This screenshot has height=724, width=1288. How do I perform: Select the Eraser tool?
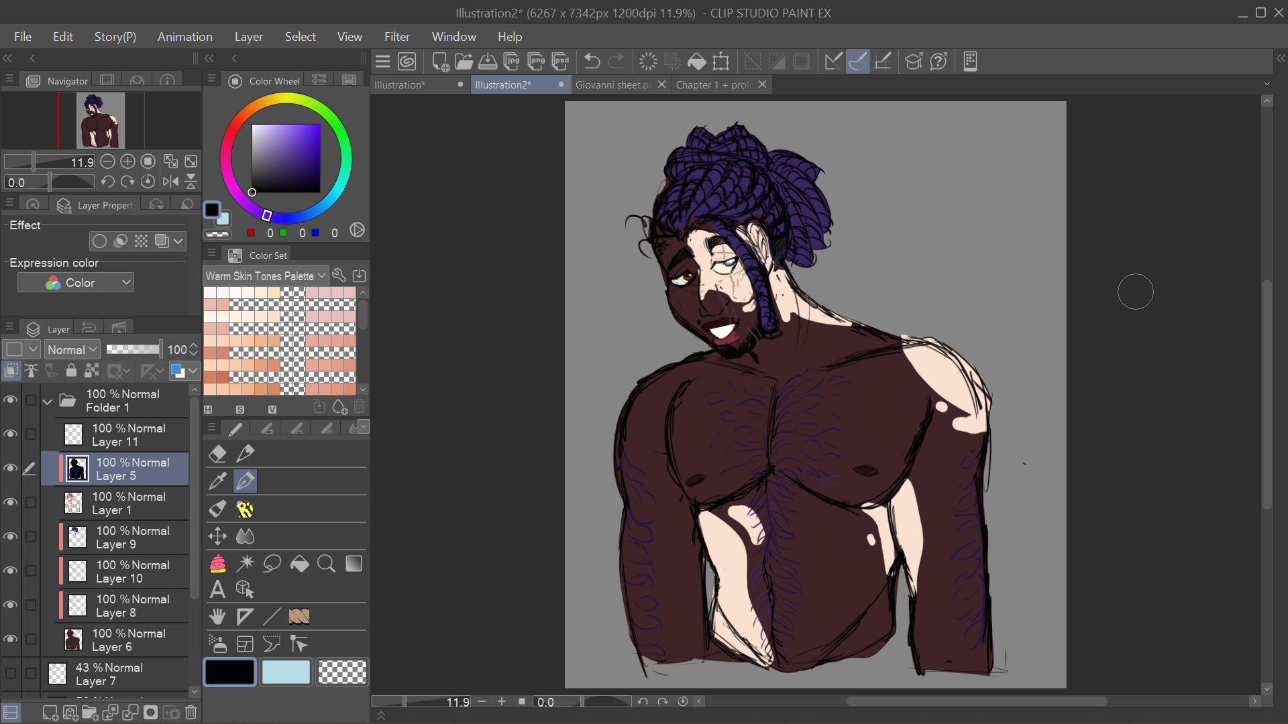(217, 454)
